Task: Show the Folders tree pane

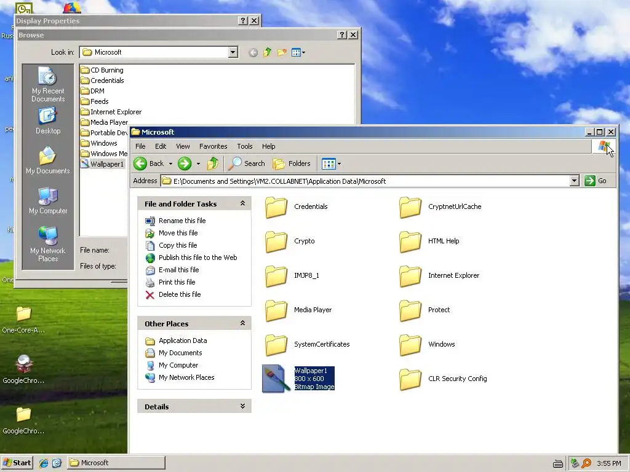Action: 292,163
